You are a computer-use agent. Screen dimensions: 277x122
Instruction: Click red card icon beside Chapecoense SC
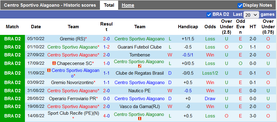(x=54, y=63)
